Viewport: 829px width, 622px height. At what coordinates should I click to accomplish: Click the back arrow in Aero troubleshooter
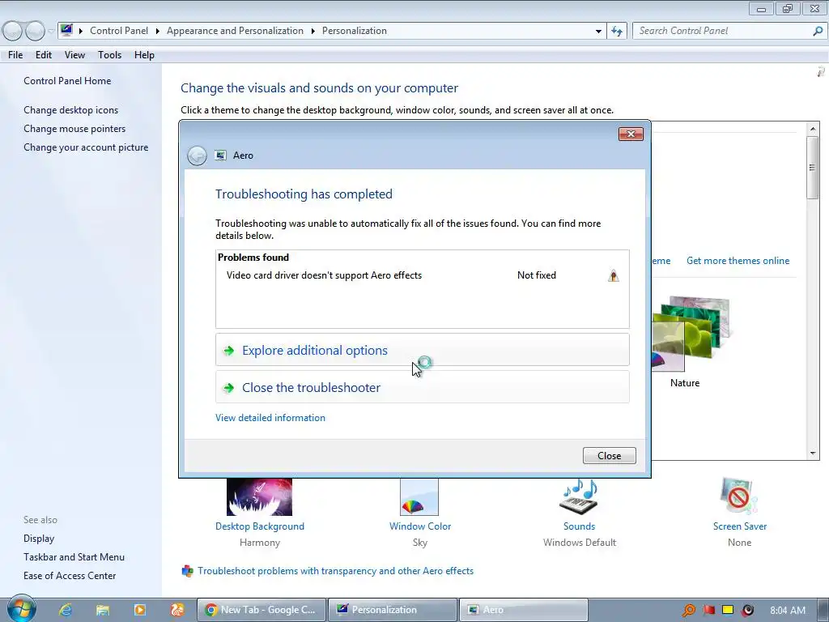197,155
